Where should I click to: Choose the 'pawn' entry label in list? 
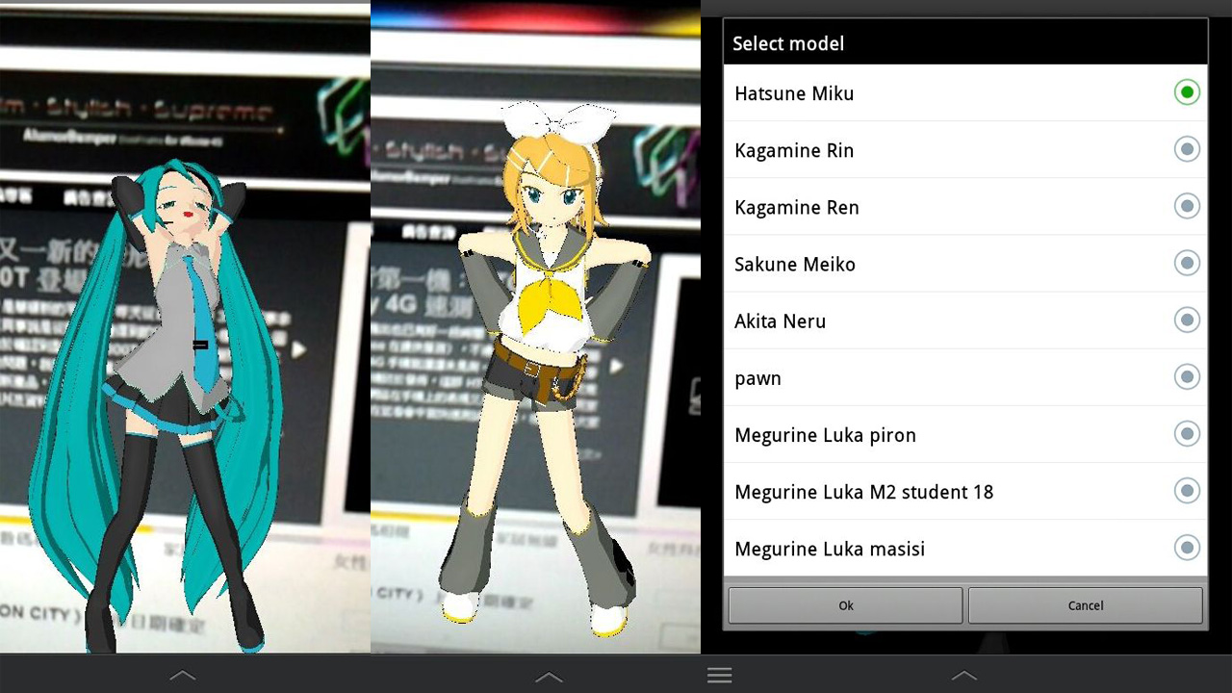757,378
